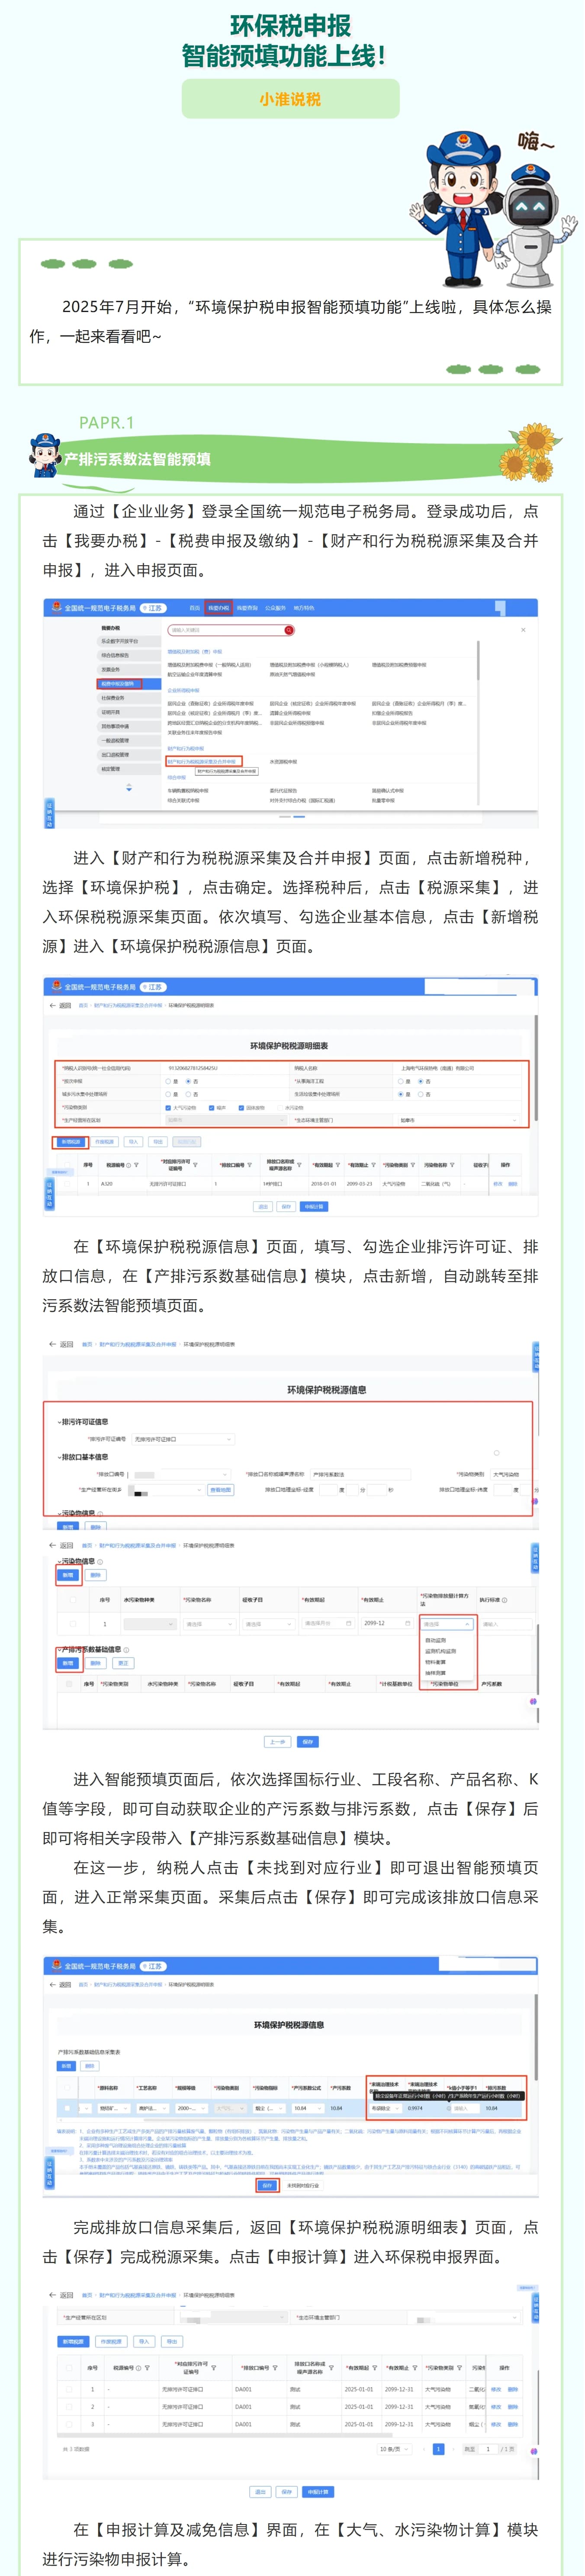This screenshot has width=585, height=2576.
Task: Click the 江苏 location badge in the first screenshot header
Action: pyautogui.click(x=153, y=608)
